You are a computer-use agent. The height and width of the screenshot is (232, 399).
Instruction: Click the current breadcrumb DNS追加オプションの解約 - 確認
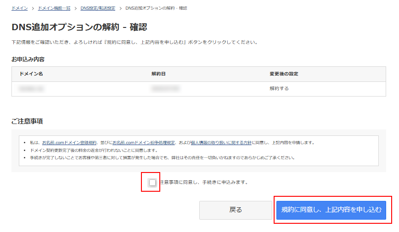[x=156, y=8]
